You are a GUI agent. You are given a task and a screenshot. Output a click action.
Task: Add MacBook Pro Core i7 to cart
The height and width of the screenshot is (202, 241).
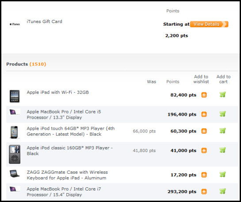222,191
